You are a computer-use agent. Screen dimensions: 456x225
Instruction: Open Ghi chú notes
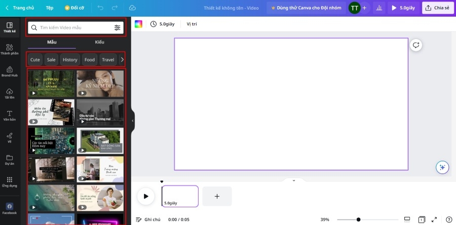(148, 219)
